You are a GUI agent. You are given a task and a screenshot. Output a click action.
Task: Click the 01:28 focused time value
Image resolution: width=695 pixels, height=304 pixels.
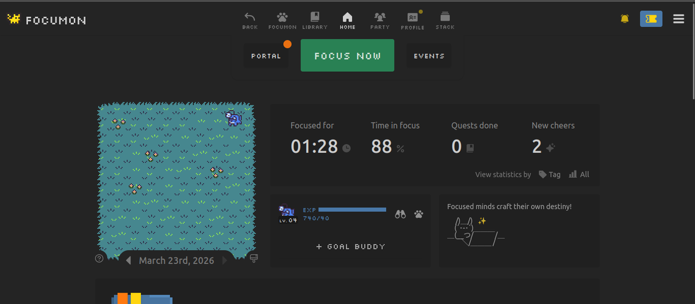[314, 147]
